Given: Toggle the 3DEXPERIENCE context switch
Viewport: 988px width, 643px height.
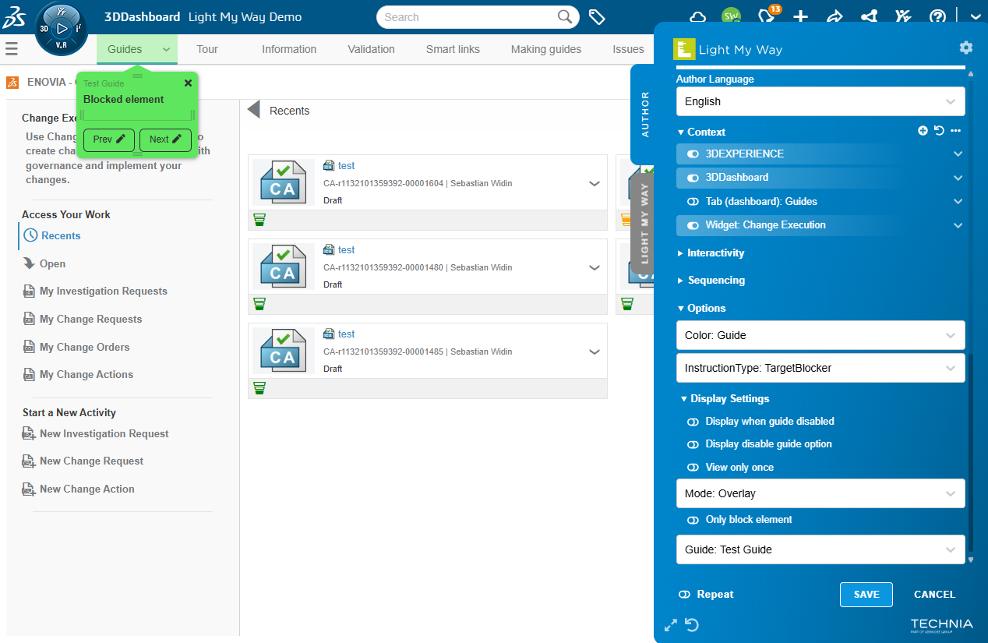Looking at the screenshot, I should click(693, 154).
